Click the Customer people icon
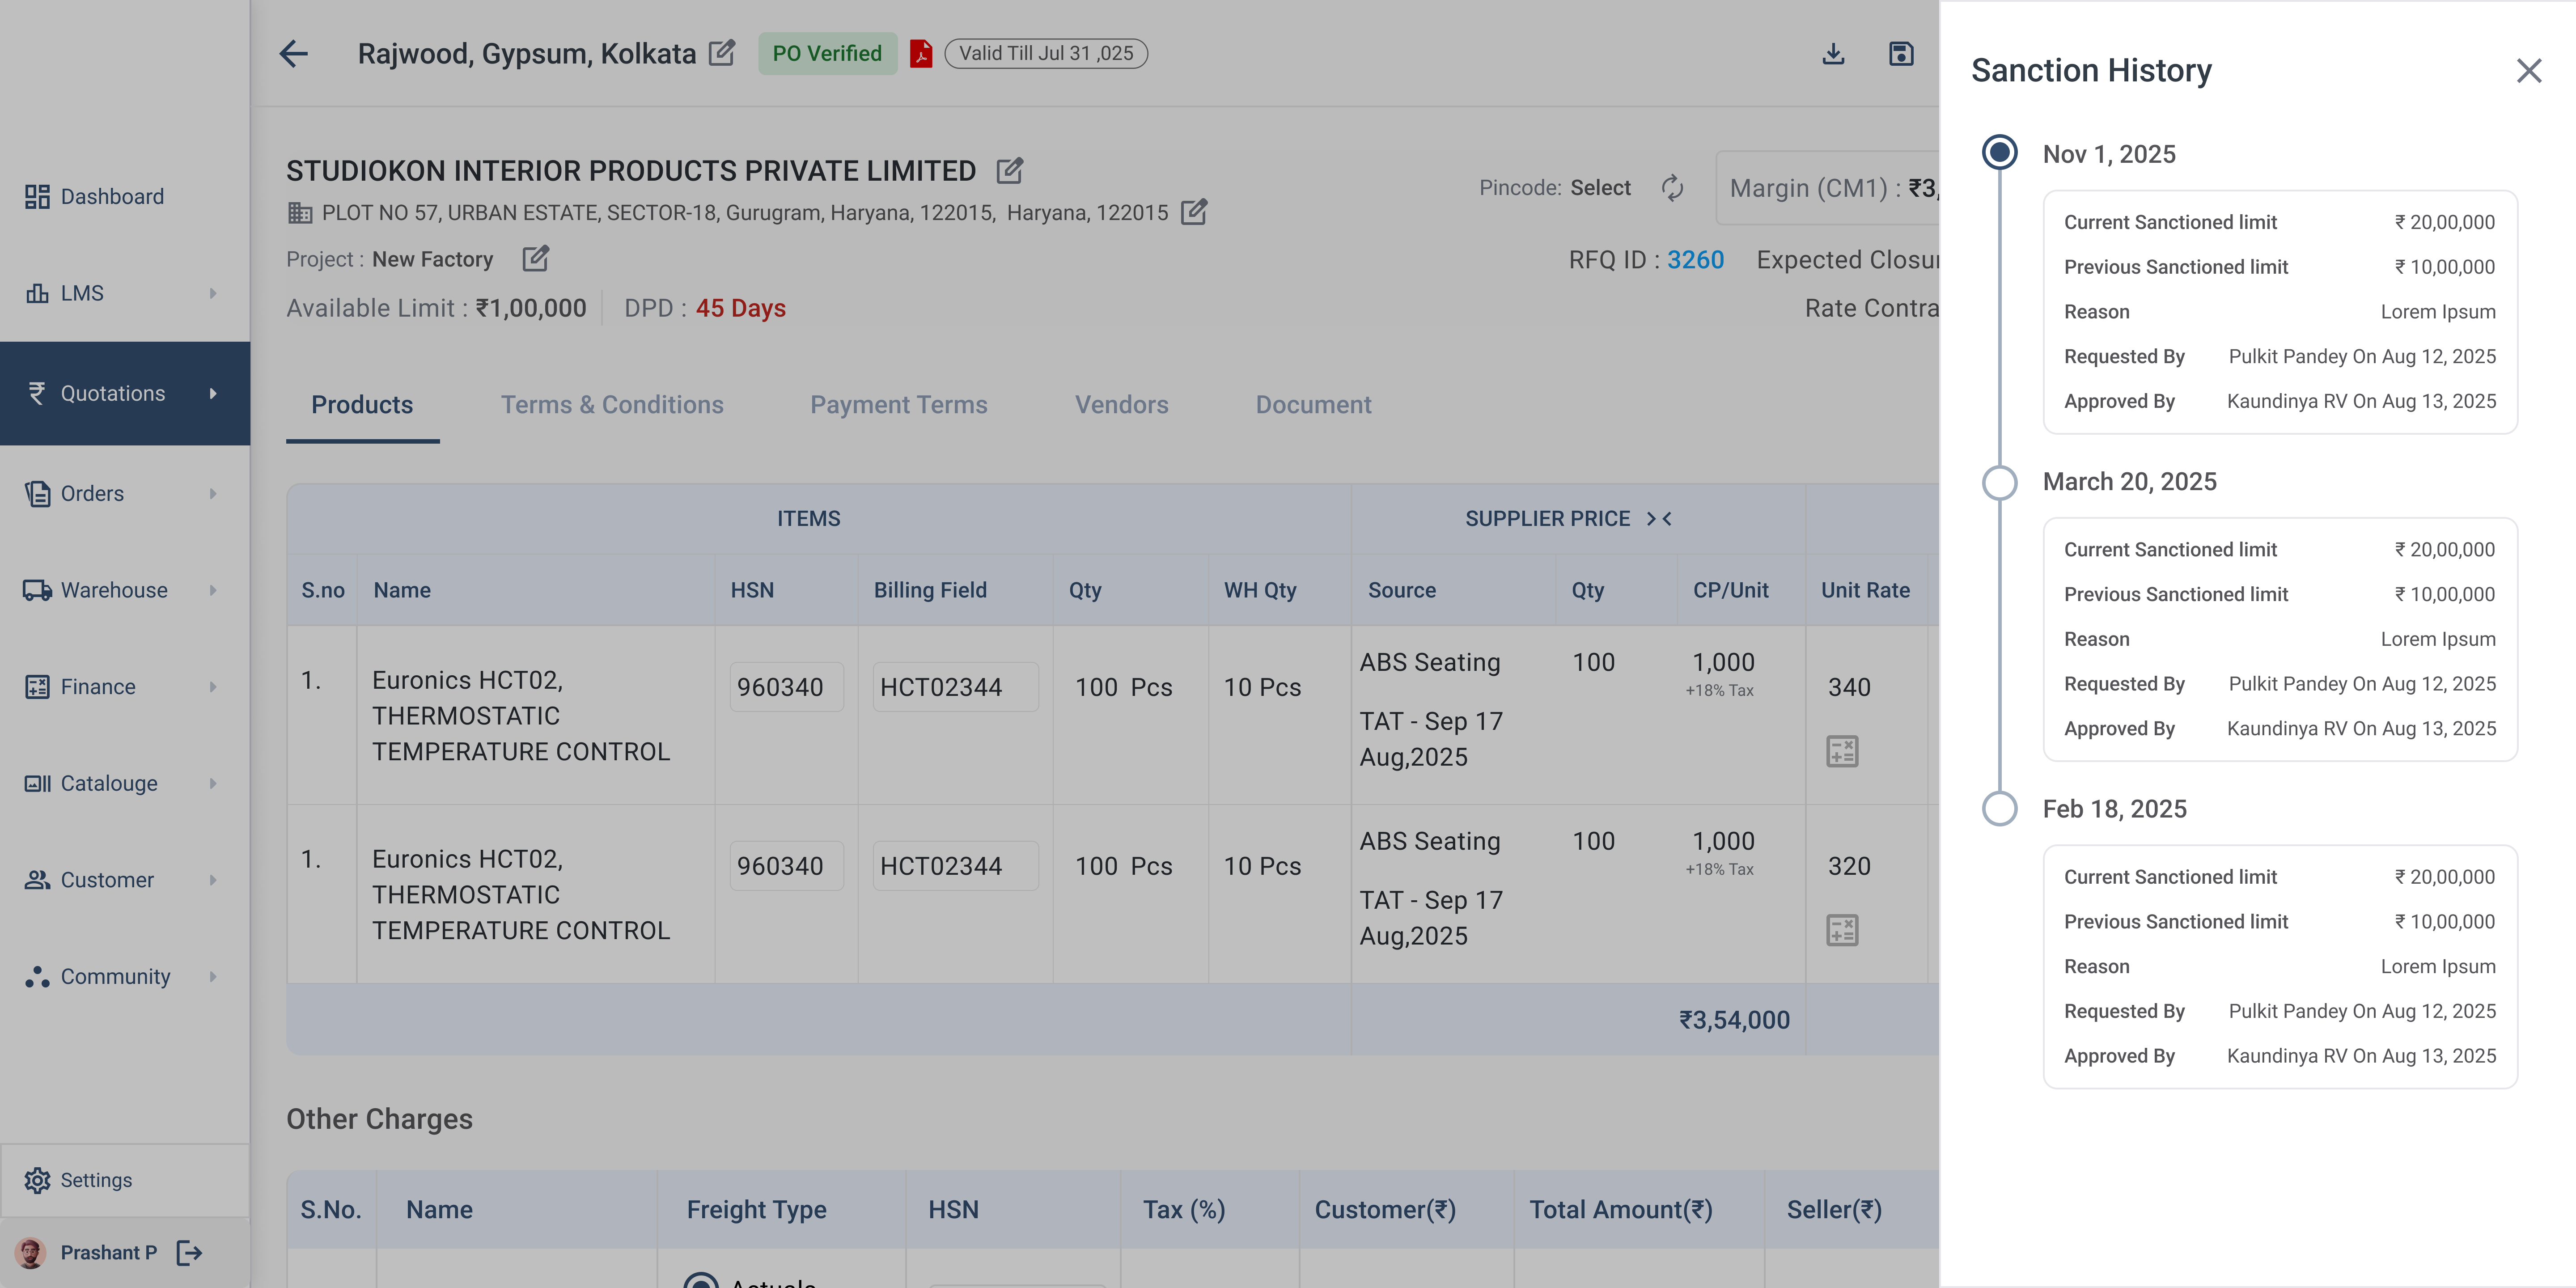This screenshot has width=2576, height=1288. (x=37, y=880)
